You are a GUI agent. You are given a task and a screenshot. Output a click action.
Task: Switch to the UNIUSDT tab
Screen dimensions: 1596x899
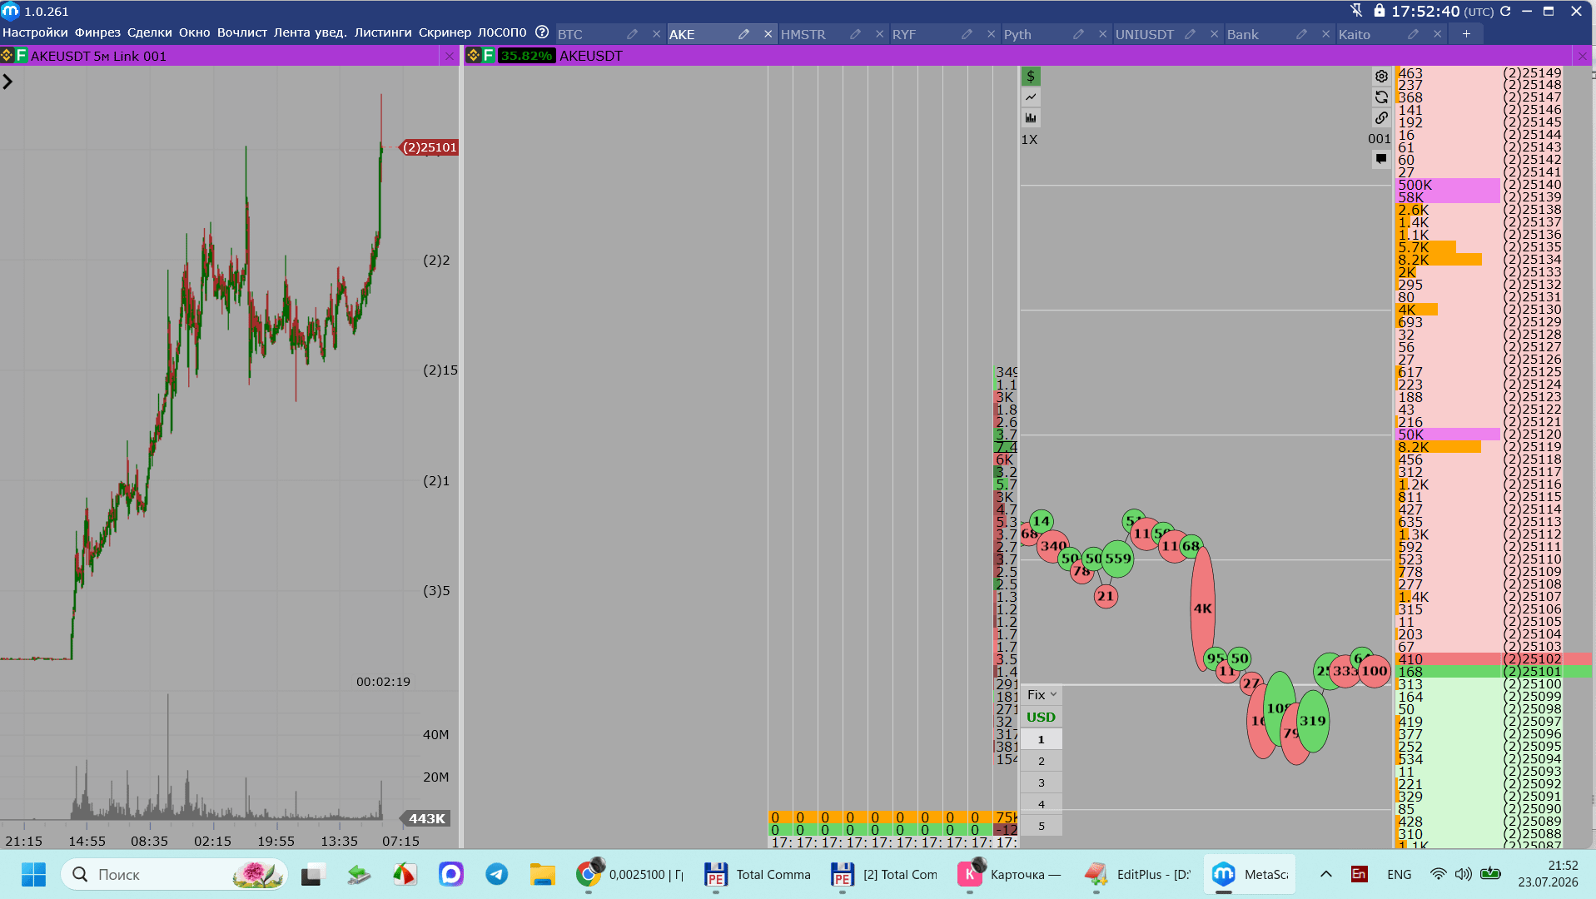coord(1145,34)
